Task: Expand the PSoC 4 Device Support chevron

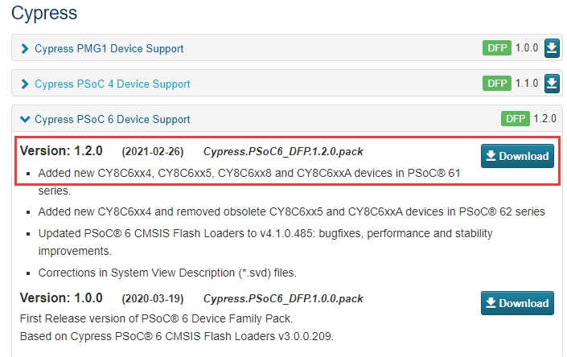Action: pos(26,84)
